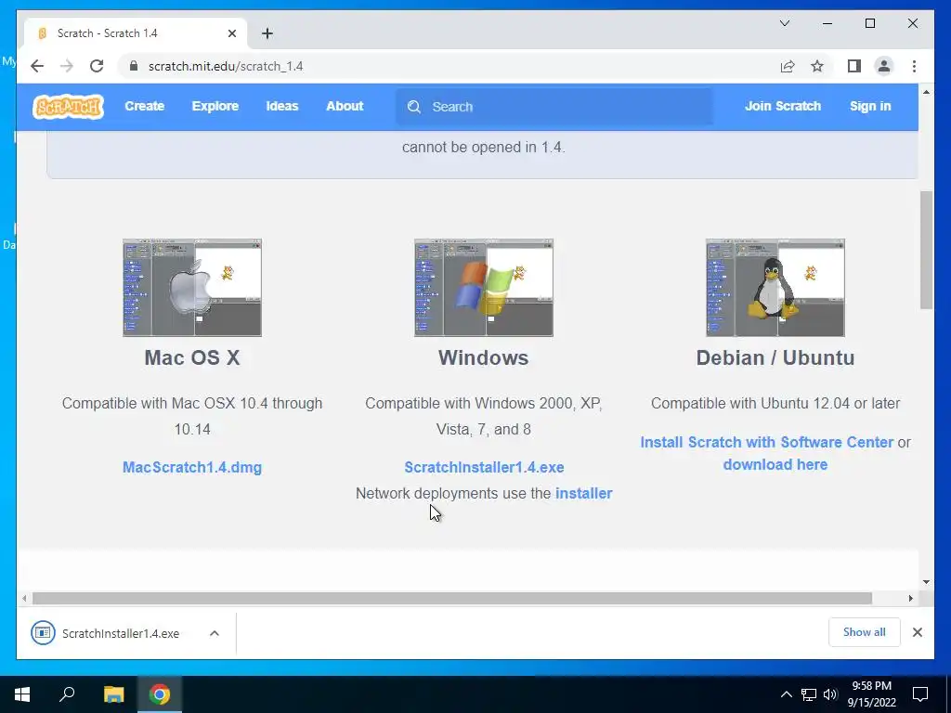The image size is (951, 713).
Task: Click the address bar URL
Action: point(226,66)
